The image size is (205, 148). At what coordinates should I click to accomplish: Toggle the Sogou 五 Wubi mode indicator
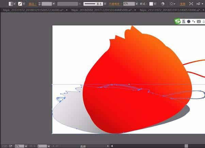(183, 21)
